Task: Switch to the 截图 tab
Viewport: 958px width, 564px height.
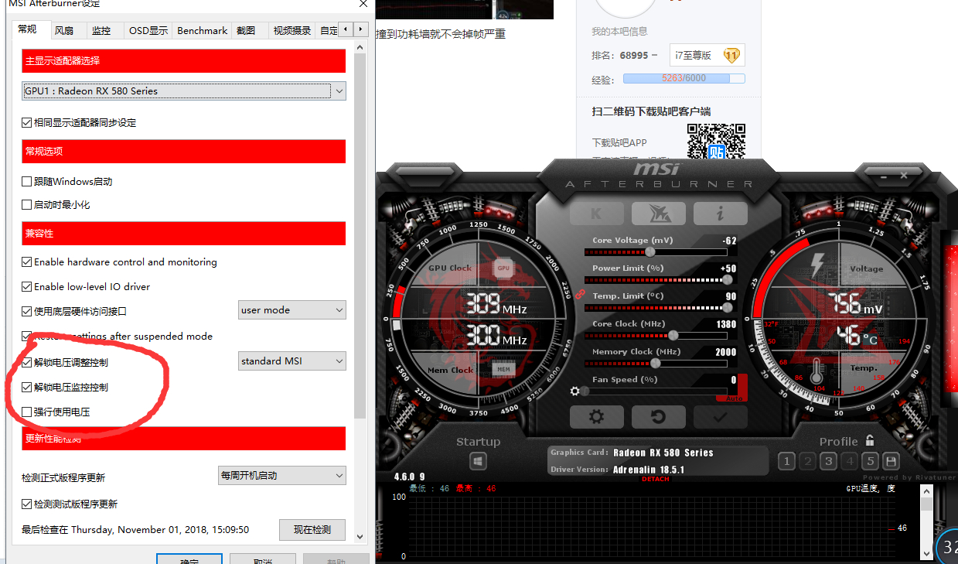Action: [249, 30]
